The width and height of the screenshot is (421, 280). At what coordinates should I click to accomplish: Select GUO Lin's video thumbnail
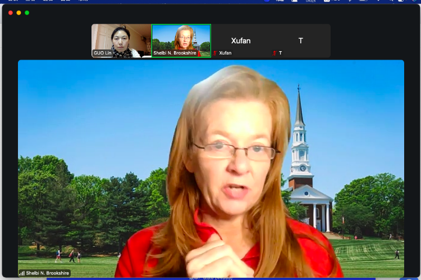pos(121,40)
